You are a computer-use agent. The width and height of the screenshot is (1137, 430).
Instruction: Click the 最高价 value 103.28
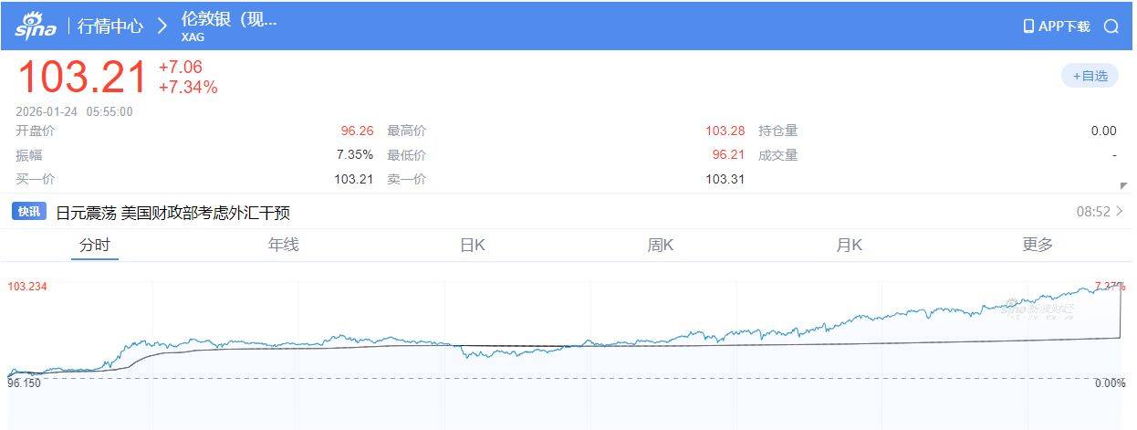tap(725, 131)
